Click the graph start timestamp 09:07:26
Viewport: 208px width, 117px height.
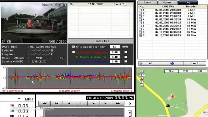[13, 91]
